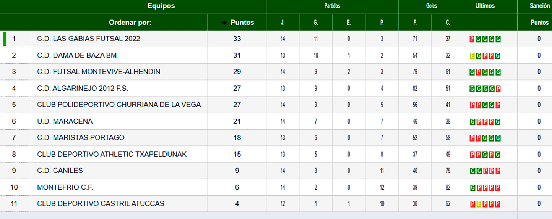The image size is (552, 219).
Task: Click the sort arrow next to Puntos
Action: [224, 23]
